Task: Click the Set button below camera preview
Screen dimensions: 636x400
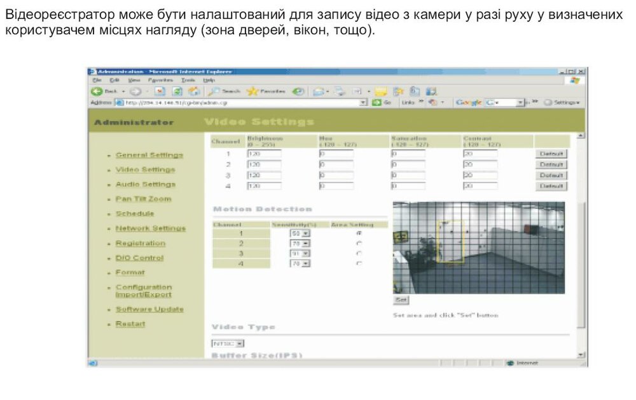Action: [401, 300]
